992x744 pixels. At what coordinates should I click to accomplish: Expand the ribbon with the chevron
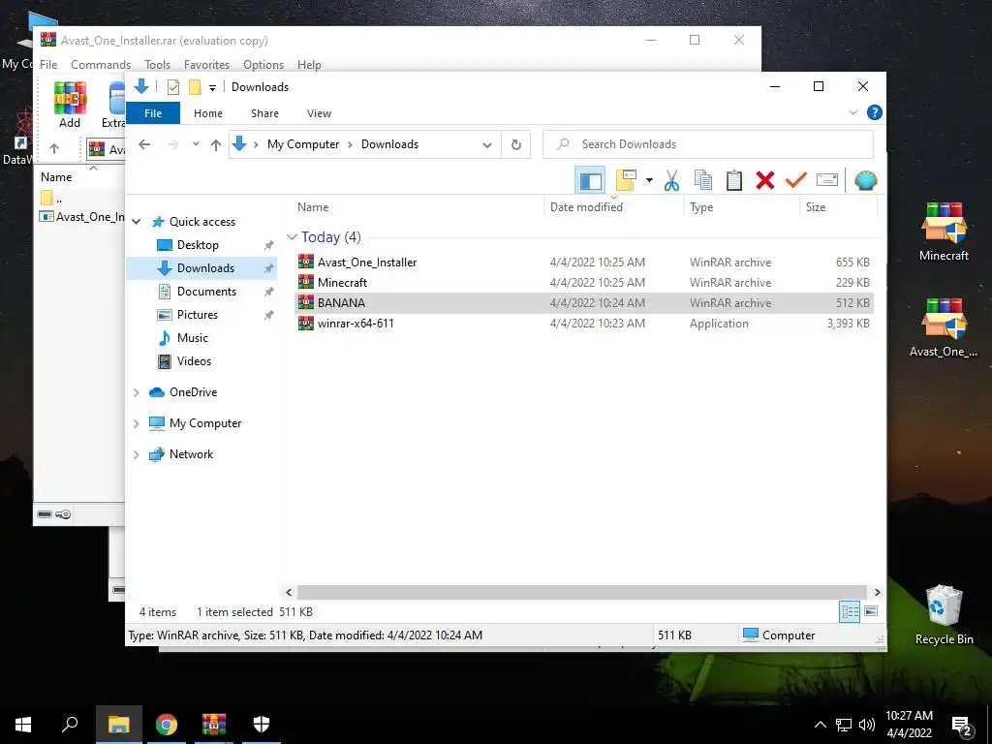852,112
